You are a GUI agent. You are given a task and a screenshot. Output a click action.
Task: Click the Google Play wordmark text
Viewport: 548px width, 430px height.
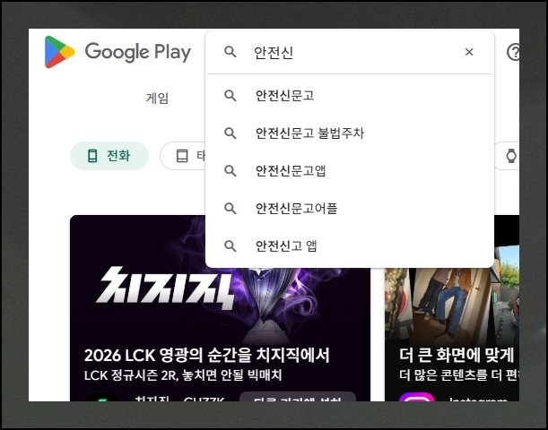[x=138, y=52]
